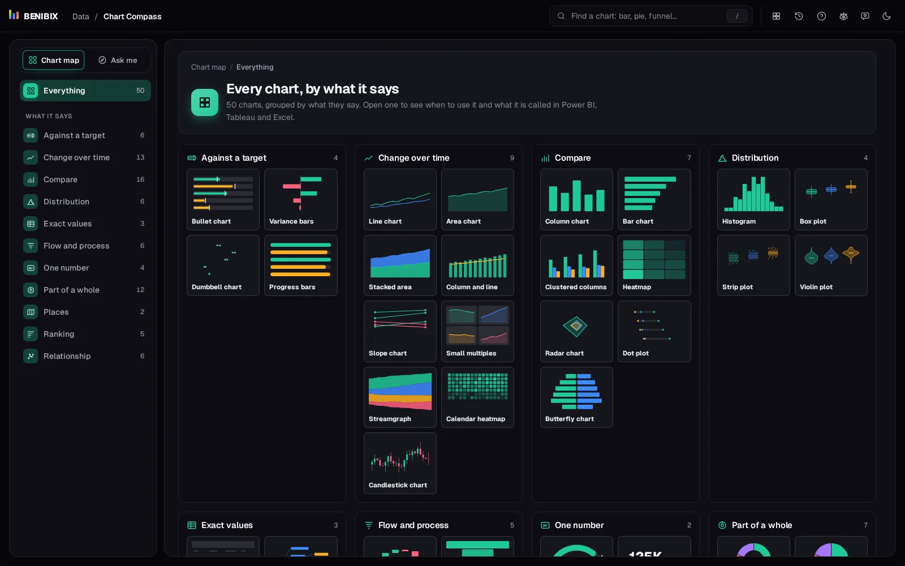Open the Progress bars card
This screenshot has width=905, height=566.
point(300,265)
